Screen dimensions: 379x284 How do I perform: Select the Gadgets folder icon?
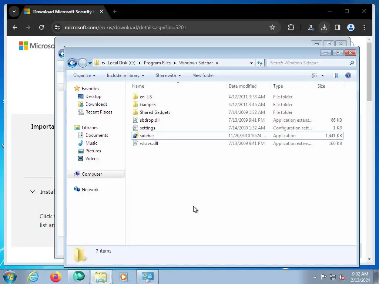tap(135, 105)
